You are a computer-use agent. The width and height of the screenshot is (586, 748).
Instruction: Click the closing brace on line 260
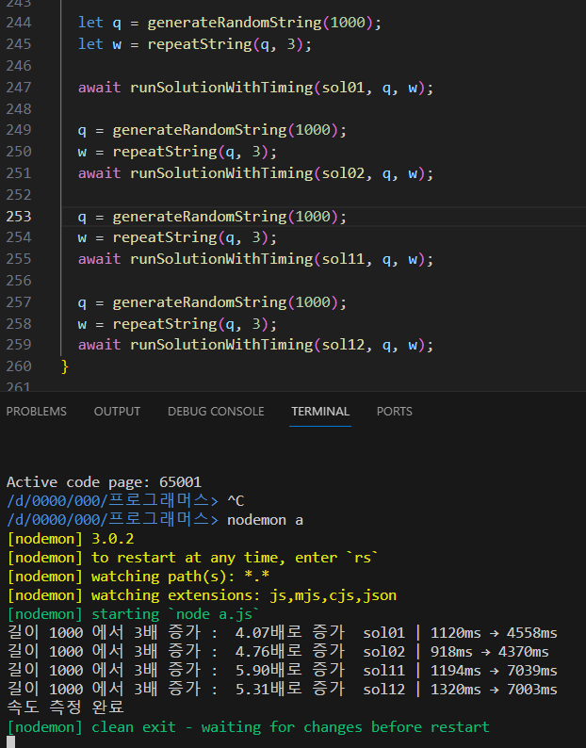[65, 366]
